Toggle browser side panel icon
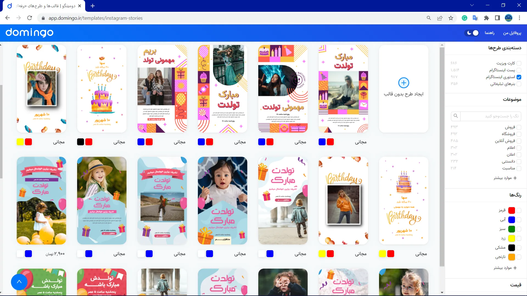Viewport: 527px width, 296px height. (x=497, y=18)
